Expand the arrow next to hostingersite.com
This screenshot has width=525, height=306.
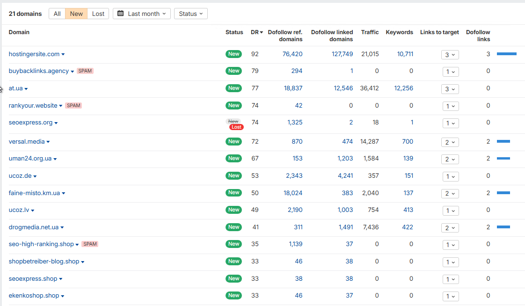[63, 55]
